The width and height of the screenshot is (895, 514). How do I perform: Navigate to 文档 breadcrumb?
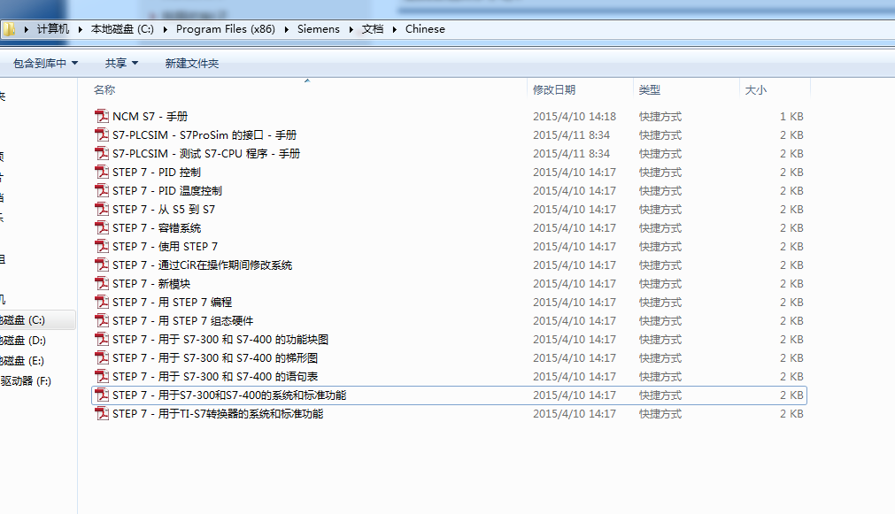[373, 29]
